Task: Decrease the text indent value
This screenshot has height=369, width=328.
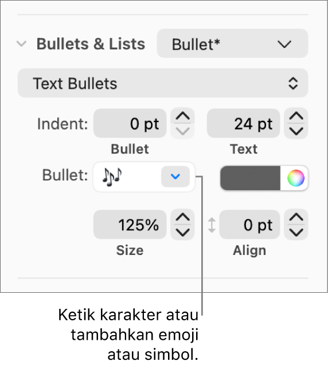Action: point(296,131)
